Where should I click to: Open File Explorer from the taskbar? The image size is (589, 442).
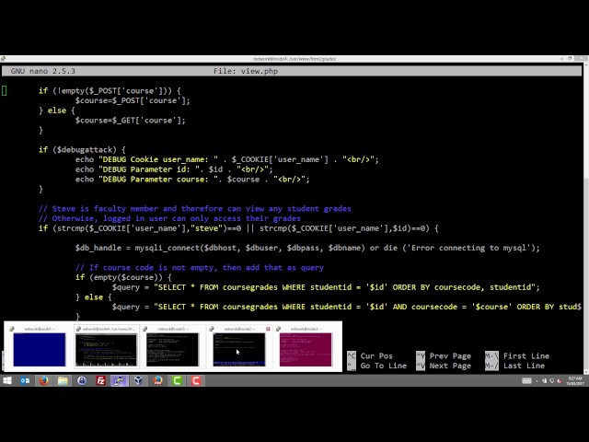click(63, 380)
